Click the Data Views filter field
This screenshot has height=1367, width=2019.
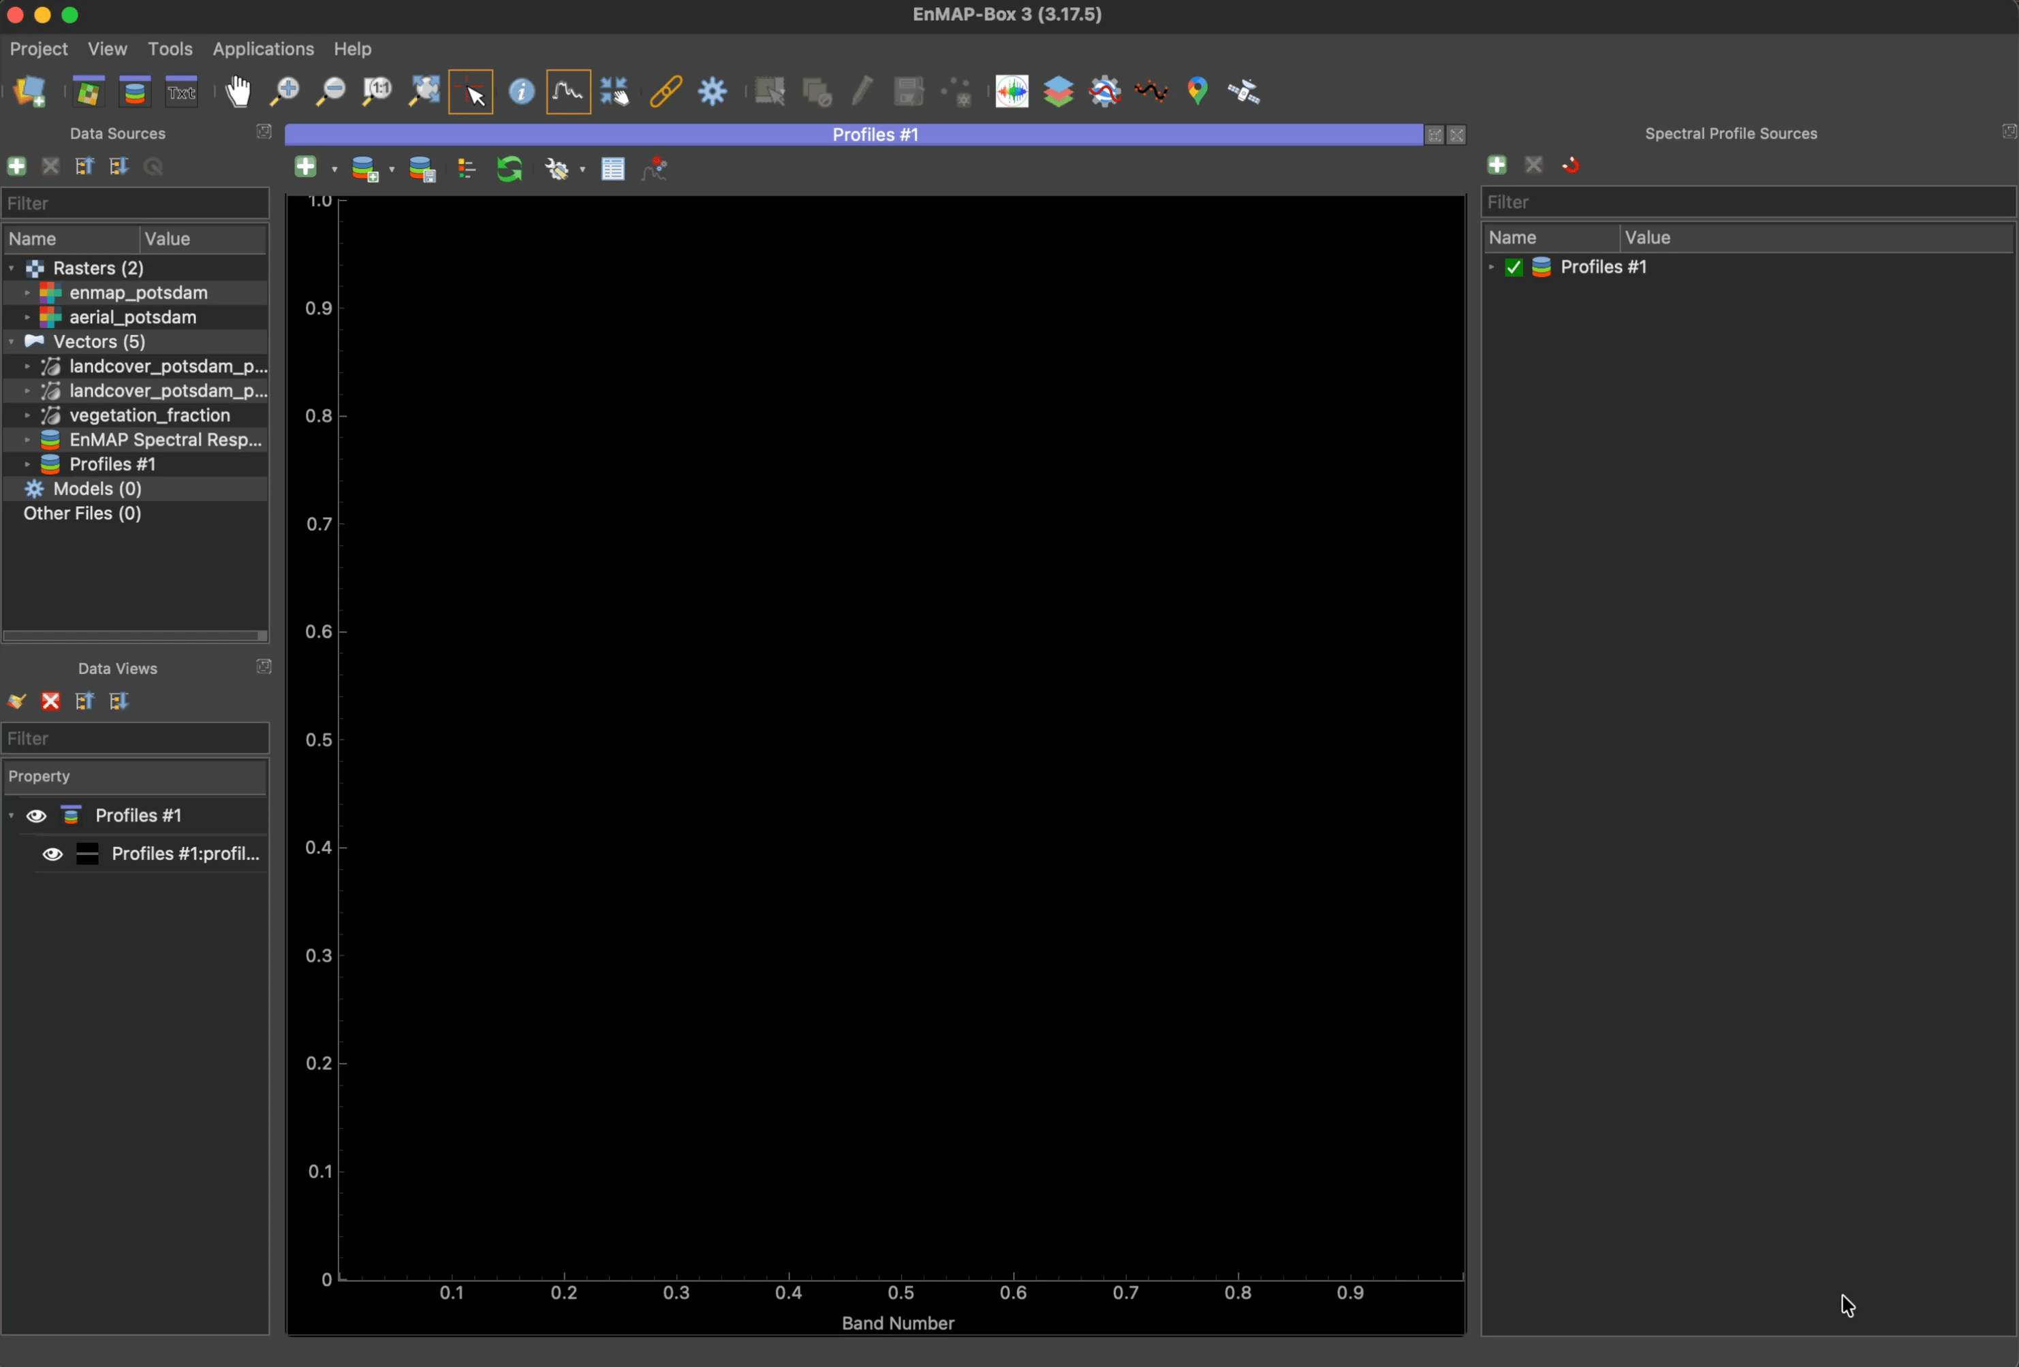click(x=136, y=738)
